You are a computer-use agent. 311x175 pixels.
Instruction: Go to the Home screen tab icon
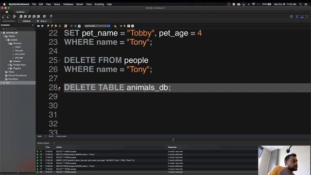7,12
